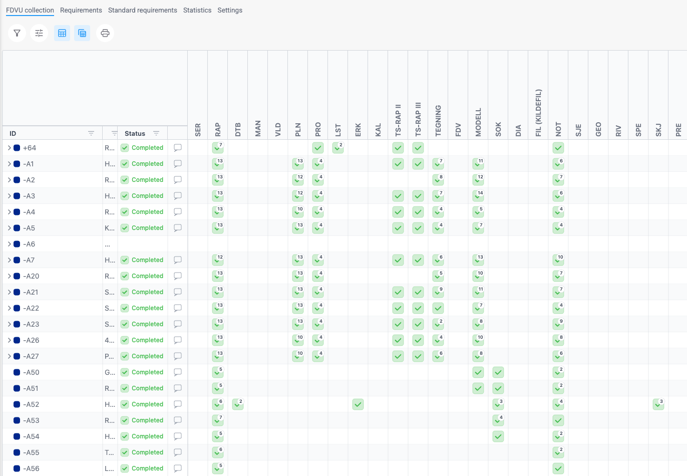Viewport: 687px width, 476px height.
Task: Open comment bubble for row +64
Action: tap(178, 148)
